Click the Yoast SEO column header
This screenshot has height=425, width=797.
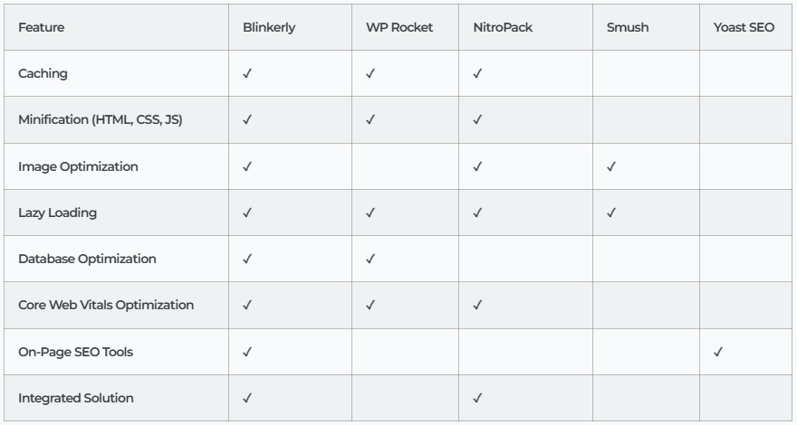click(x=744, y=28)
